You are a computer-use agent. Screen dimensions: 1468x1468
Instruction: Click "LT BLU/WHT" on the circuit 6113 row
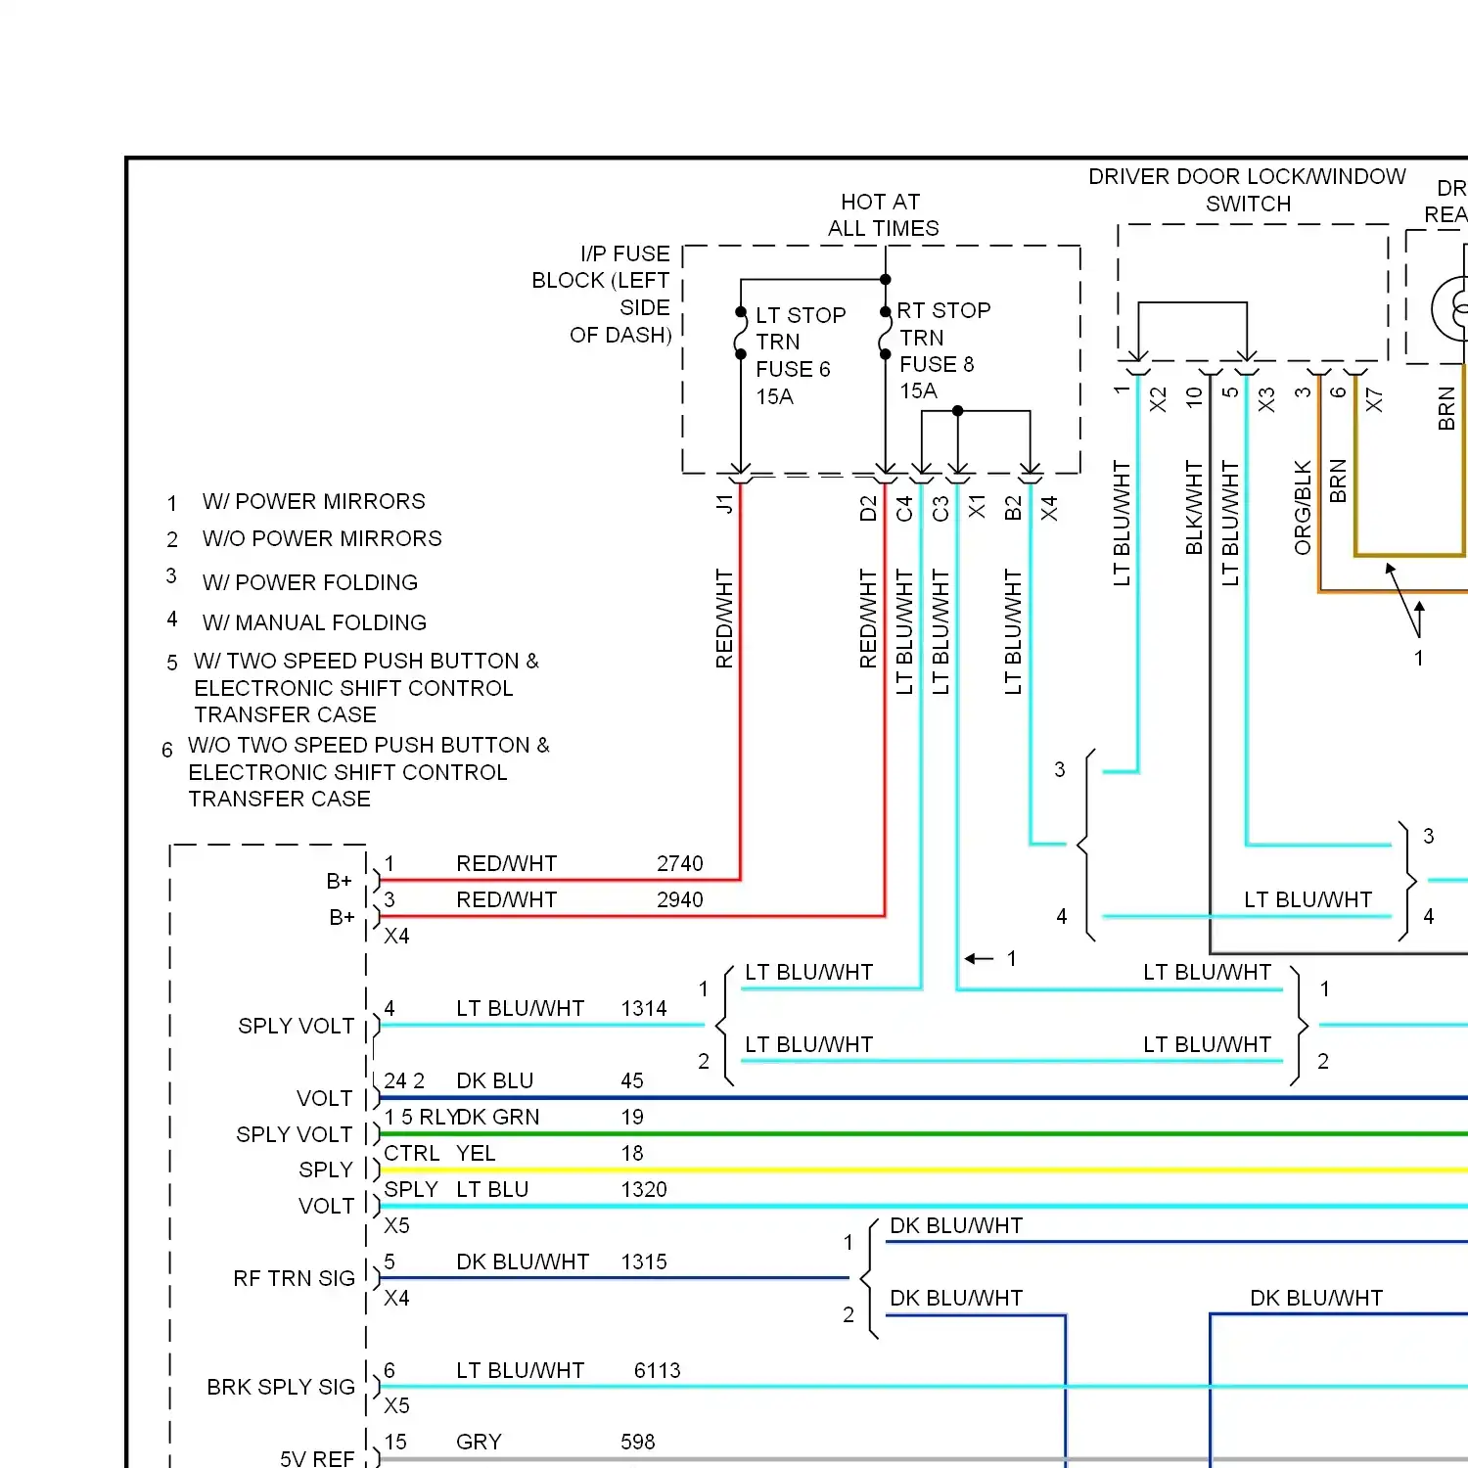tap(521, 1371)
